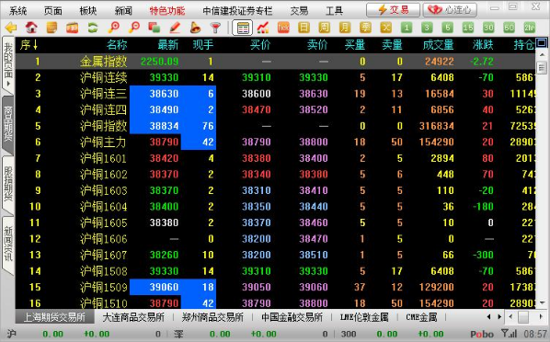Open the red funnel filter icon

click(216, 28)
